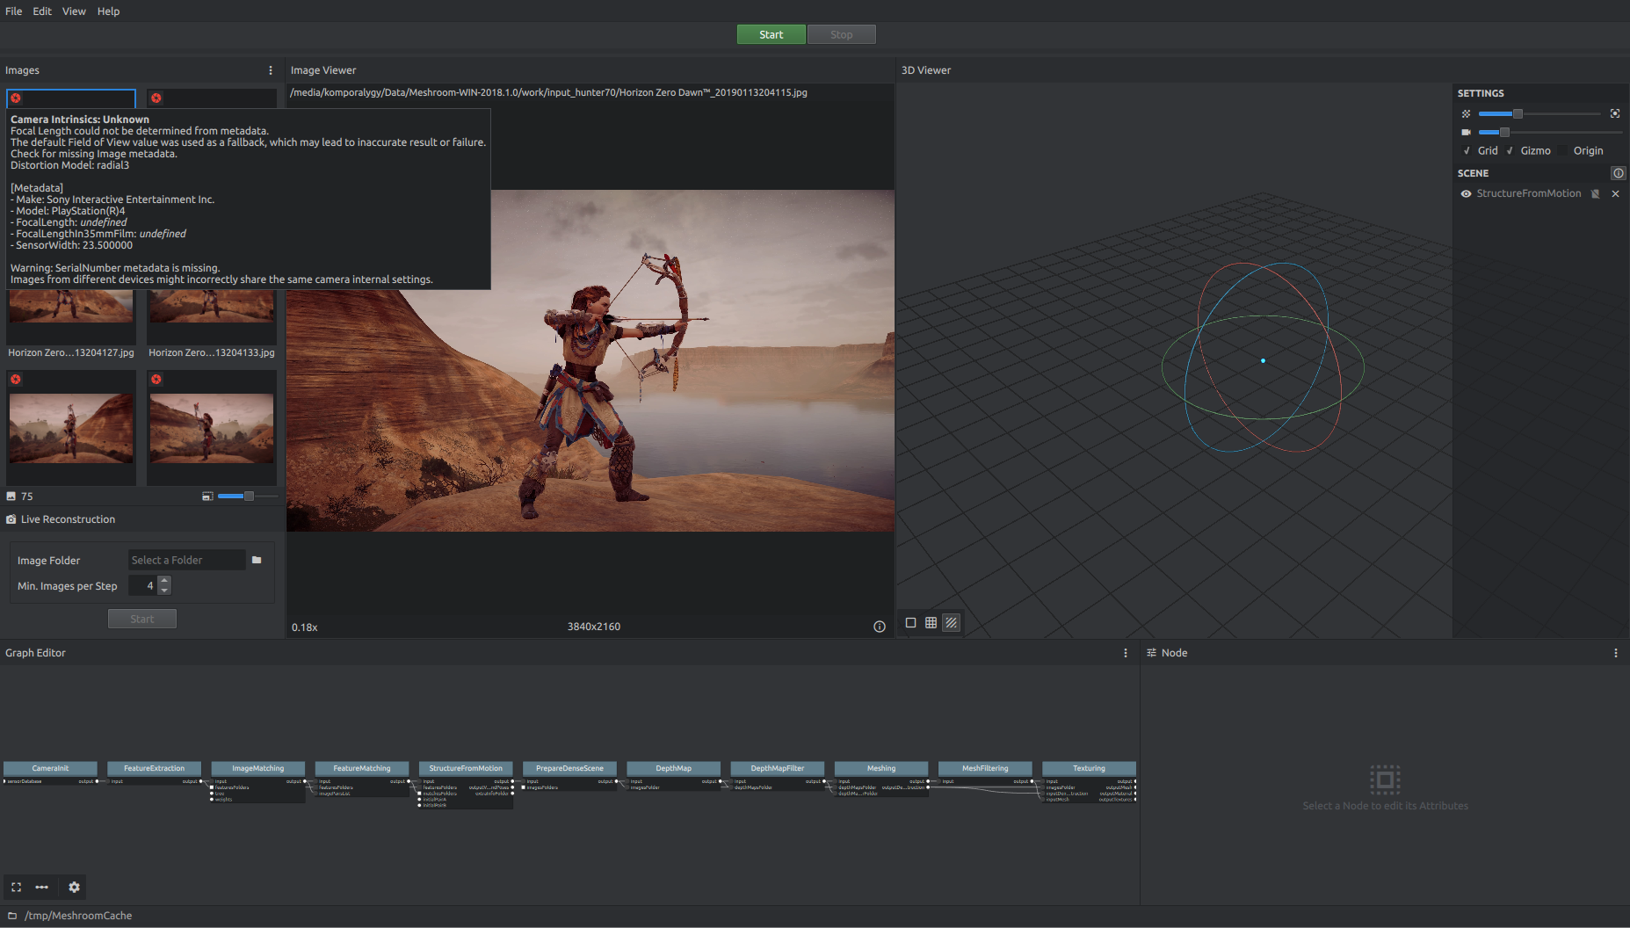Click warning icon above bottom-left thumbnail
The height and width of the screenshot is (928, 1630).
(16, 380)
